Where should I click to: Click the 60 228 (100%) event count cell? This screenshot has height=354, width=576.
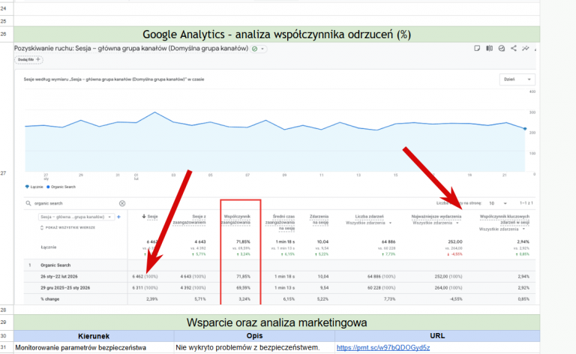[382, 288]
